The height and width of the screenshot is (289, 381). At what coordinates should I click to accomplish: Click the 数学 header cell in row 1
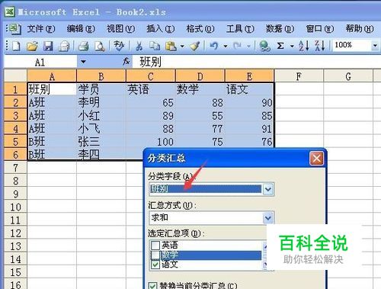(x=200, y=89)
